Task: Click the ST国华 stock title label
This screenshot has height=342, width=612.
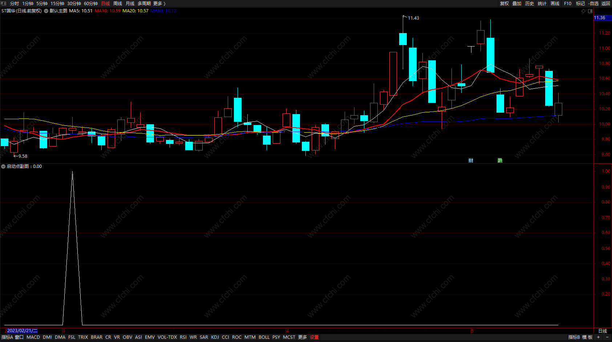Action: coord(21,11)
